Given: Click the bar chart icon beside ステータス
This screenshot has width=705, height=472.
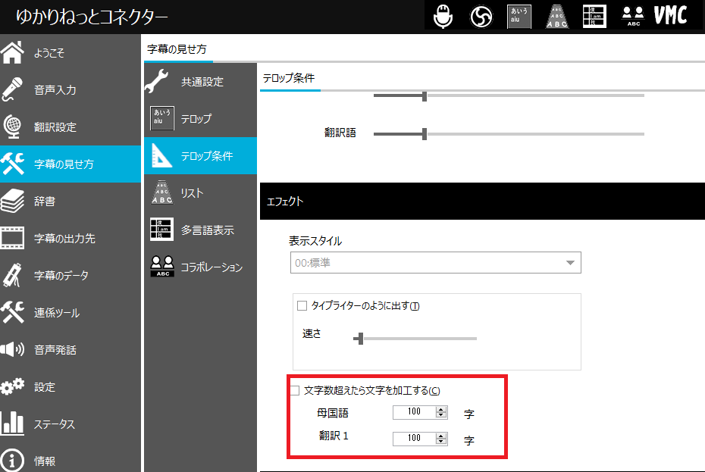Looking at the screenshot, I should pos(13,424).
